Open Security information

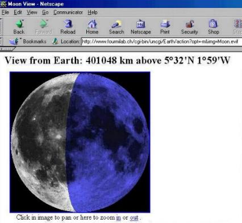pos(190,27)
